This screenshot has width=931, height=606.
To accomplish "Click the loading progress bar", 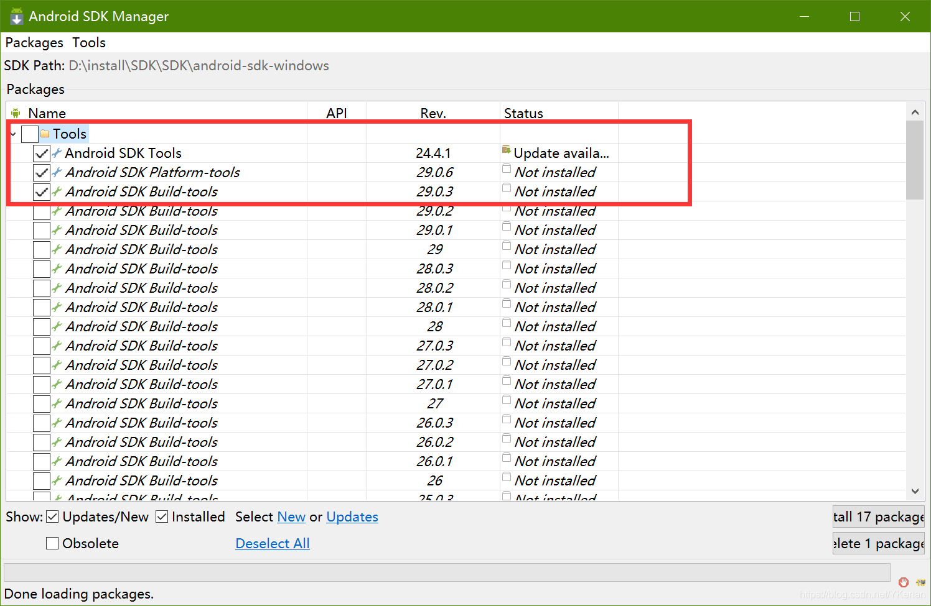I will tap(447, 572).
